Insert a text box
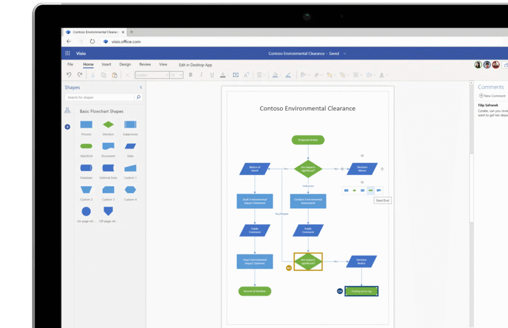This screenshot has width=508, height=328. [236, 75]
